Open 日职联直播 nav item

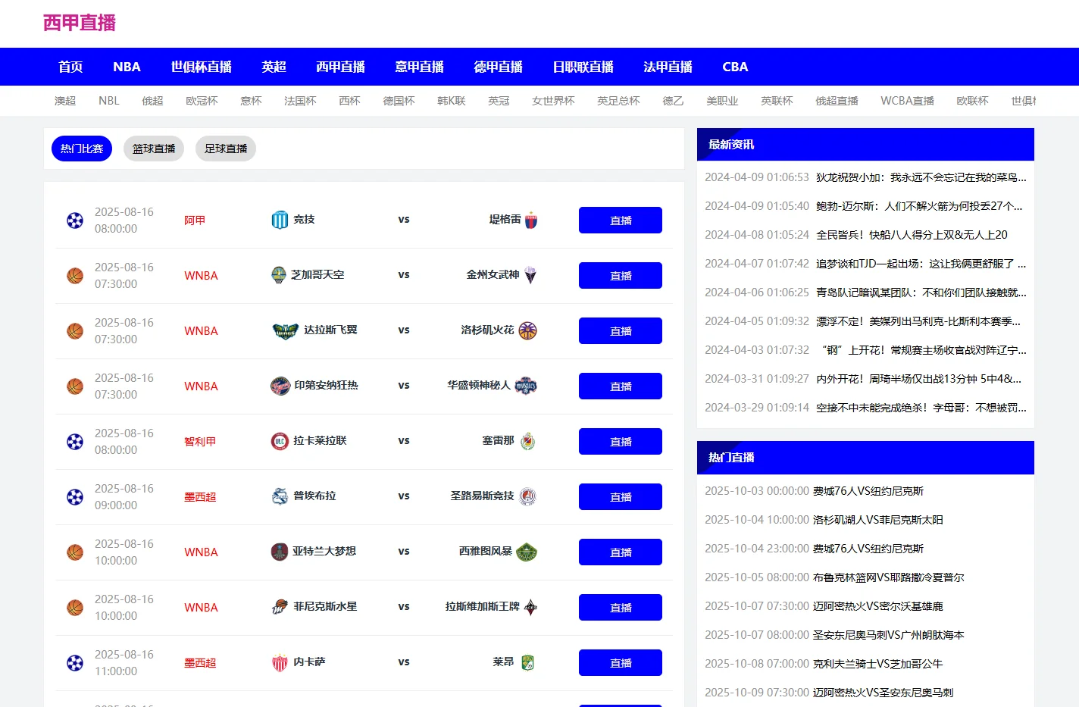click(x=583, y=67)
